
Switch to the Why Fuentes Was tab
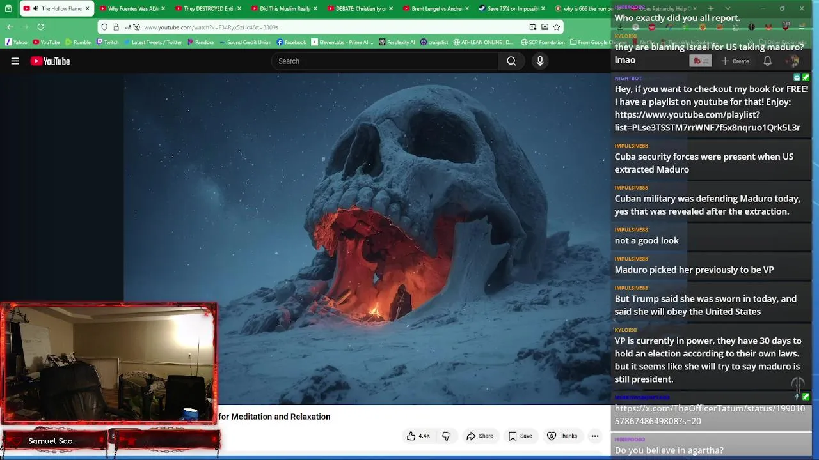tap(132, 8)
